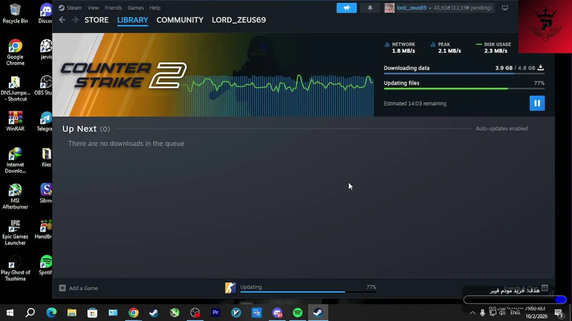Select the Recycle Bin desktop icon
Viewport: 572px width, 321px height.
click(x=15, y=14)
